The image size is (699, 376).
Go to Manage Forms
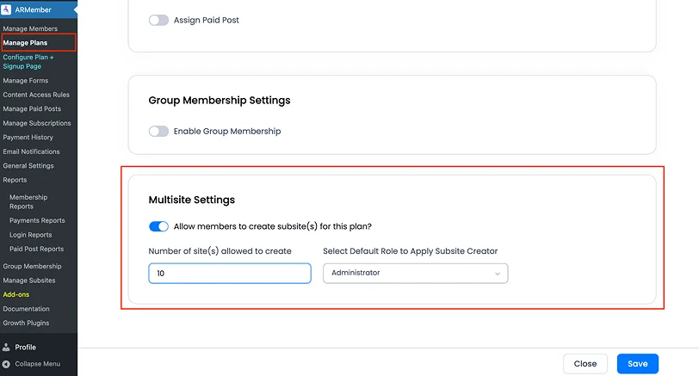coord(26,81)
